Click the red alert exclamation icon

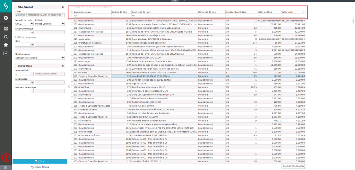click(6, 157)
